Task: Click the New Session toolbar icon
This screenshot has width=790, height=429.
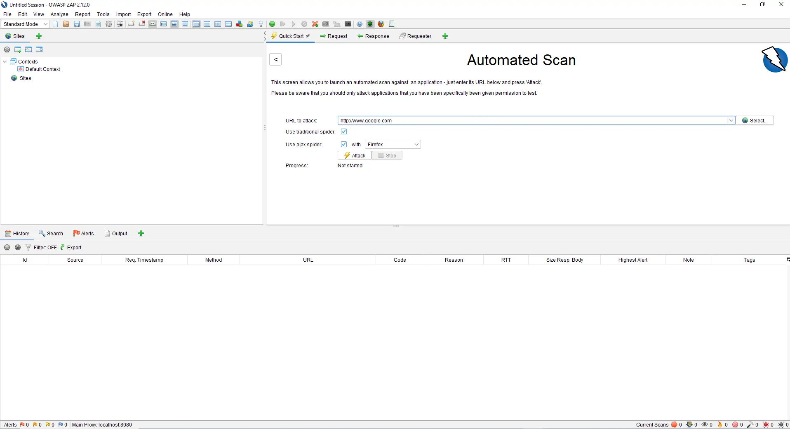Action: [x=55, y=24]
